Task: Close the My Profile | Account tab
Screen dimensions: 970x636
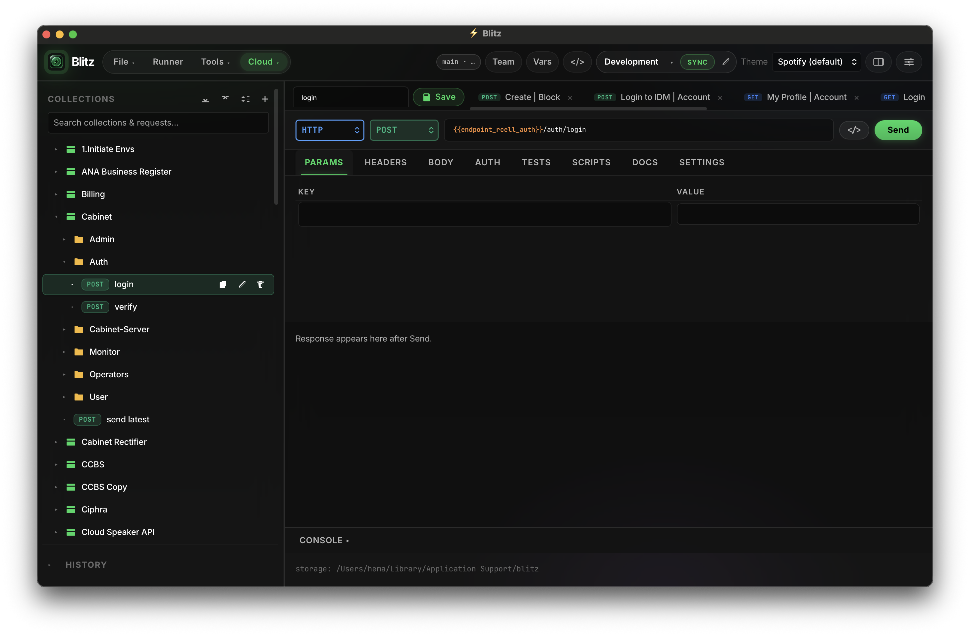Action: [x=857, y=98]
